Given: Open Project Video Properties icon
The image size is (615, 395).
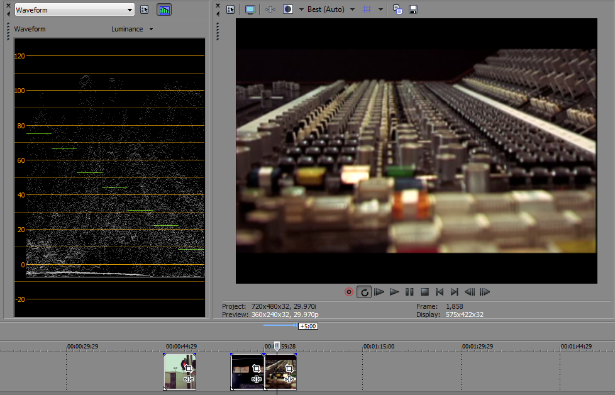Looking at the screenshot, I should click(231, 10).
